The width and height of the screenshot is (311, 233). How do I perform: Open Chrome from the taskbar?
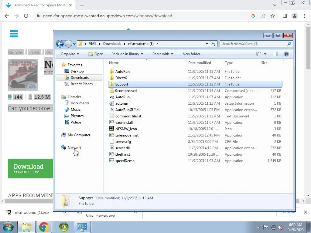click(44, 227)
